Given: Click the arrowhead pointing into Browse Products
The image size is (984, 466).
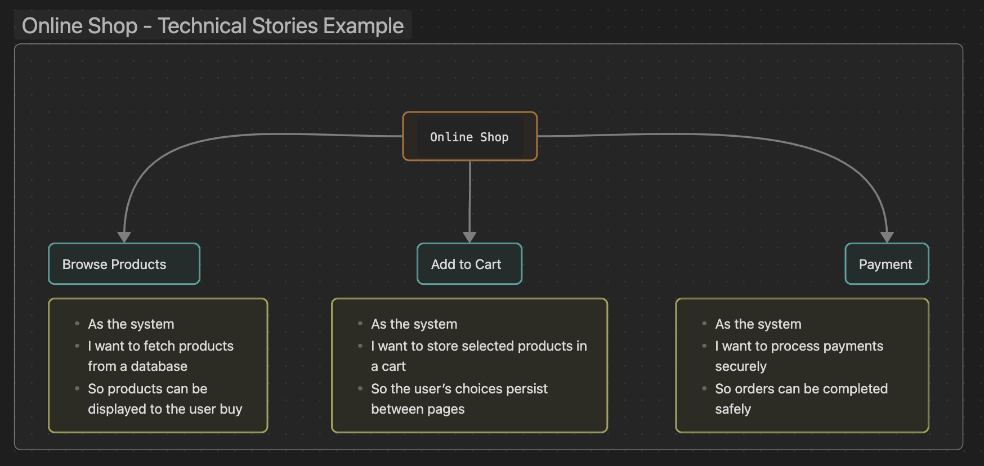Looking at the screenshot, I should [124, 237].
